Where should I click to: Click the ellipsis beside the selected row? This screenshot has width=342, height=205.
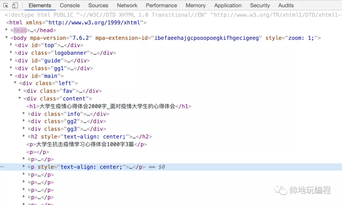pyautogui.click(x=2, y=167)
